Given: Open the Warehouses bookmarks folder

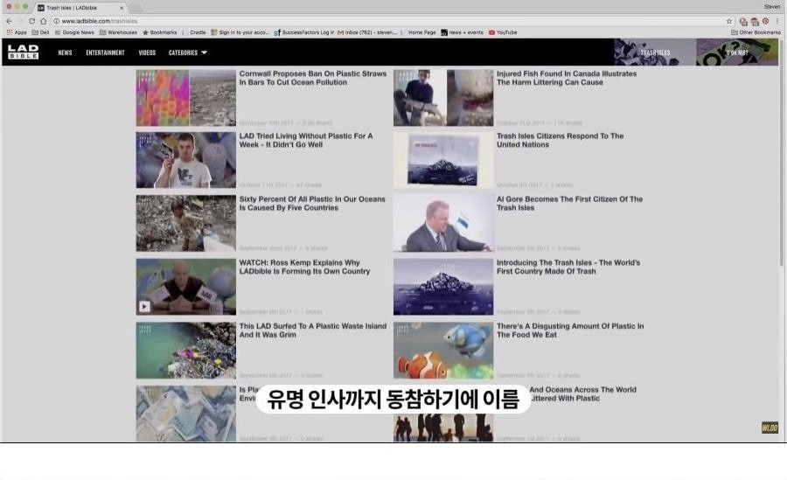Looking at the screenshot, I should point(118,32).
